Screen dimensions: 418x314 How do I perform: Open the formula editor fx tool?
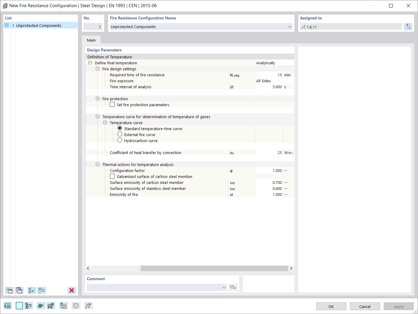88,306
